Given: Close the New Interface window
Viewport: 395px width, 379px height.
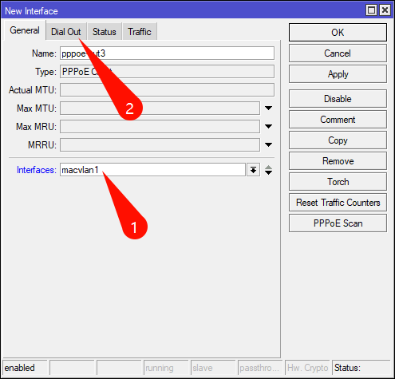Looking at the screenshot, I should [385, 10].
